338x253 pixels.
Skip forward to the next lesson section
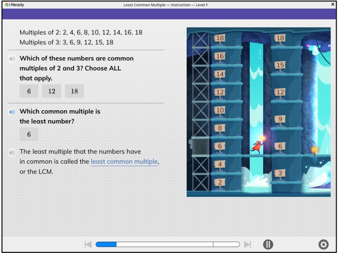point(247,244)
